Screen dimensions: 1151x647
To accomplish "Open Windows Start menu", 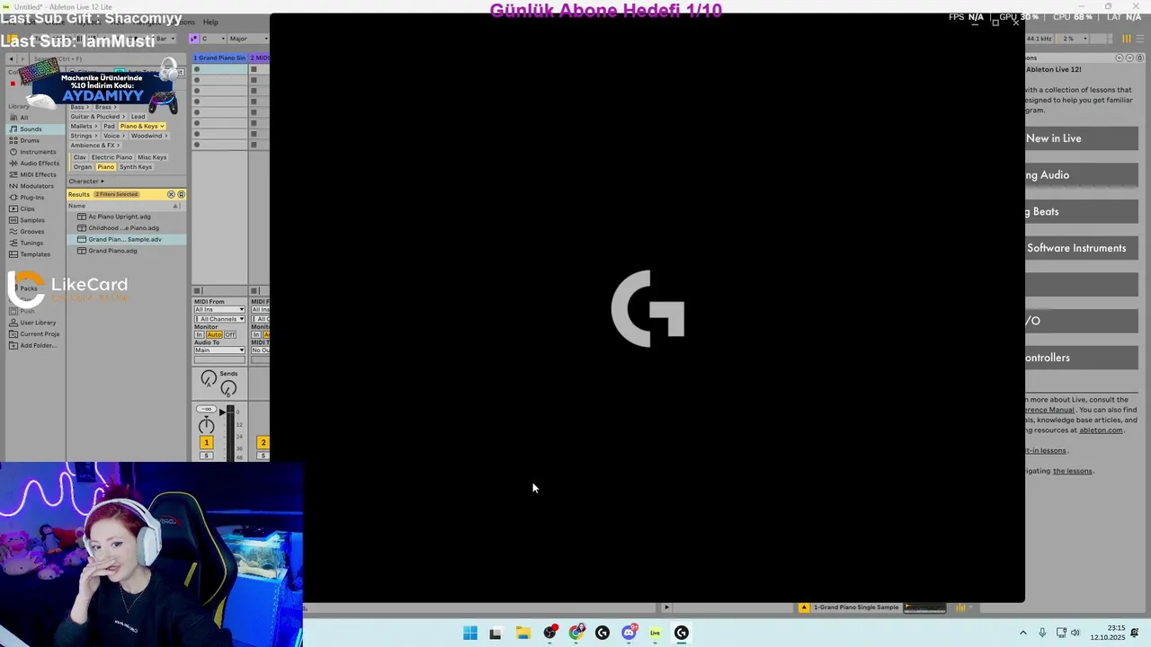I will click(x=470, y=633).
